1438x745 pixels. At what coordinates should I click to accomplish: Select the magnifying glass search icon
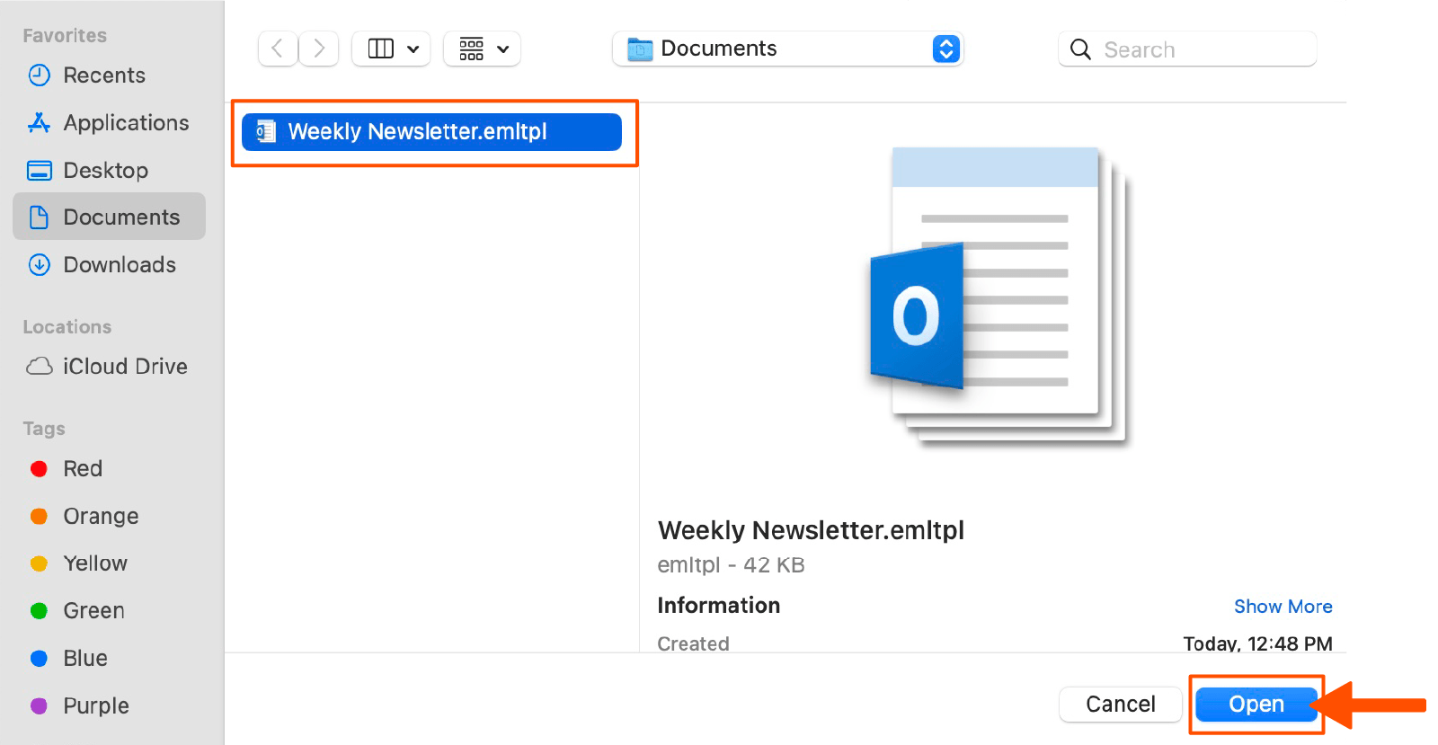point(1081,49)
